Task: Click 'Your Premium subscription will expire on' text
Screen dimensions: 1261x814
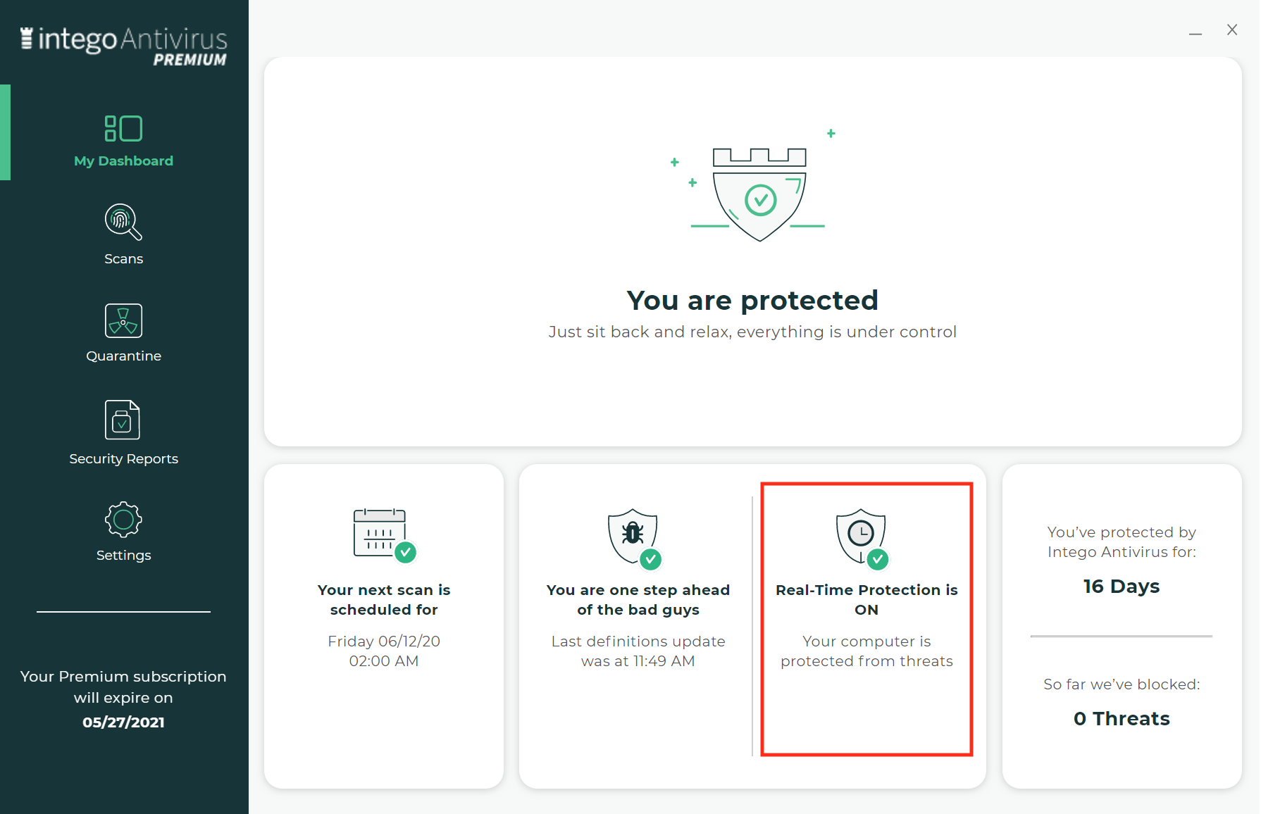Action: 123,687
